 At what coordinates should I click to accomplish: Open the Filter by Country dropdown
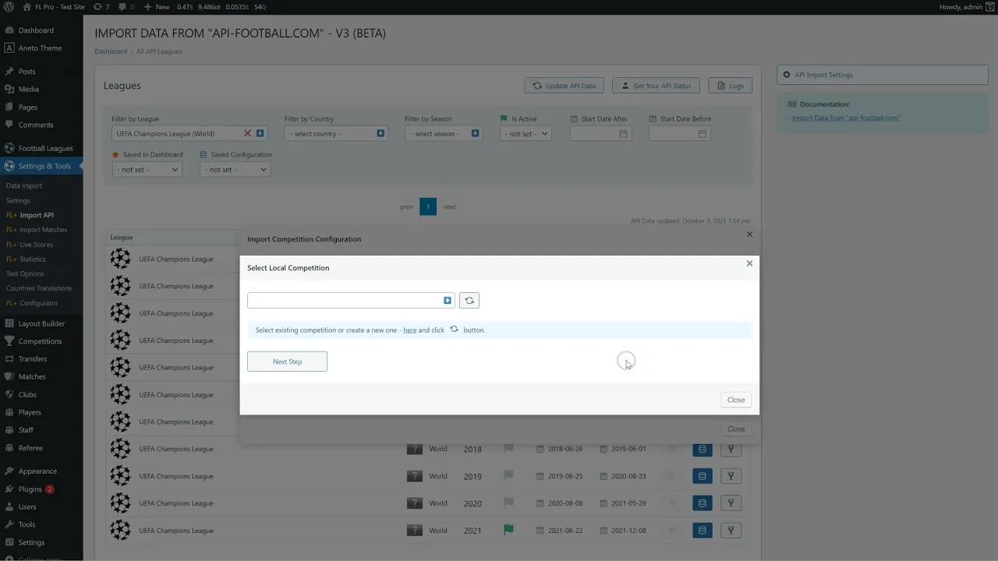click(336, 134)
